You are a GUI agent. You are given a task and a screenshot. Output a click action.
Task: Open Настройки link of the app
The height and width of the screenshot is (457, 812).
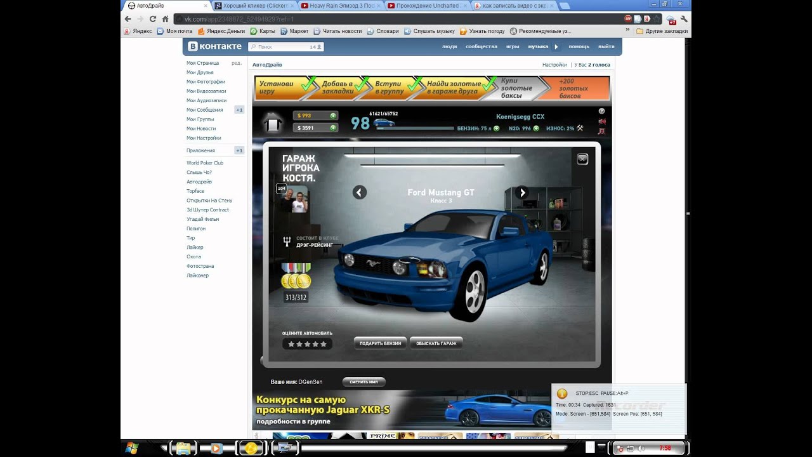(554, 65)
